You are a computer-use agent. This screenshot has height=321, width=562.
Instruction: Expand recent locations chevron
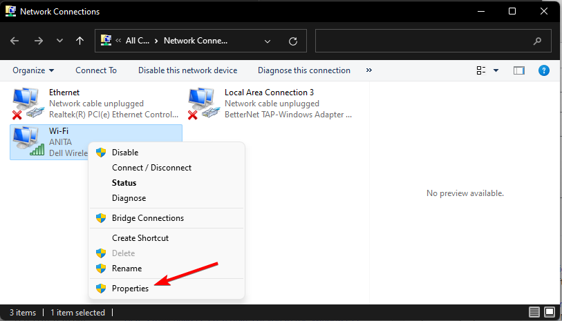(x=59, y=41)
